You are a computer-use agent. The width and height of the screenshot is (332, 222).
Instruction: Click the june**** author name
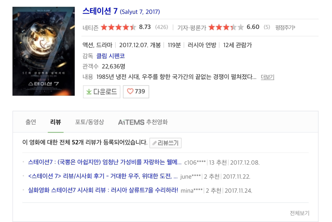click(x=190, y=177)
